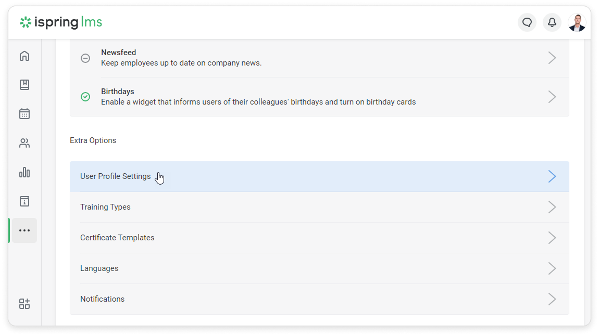The image size is (599, 336).
Task: Click the add apps grid icon
Action: [24, 304]
